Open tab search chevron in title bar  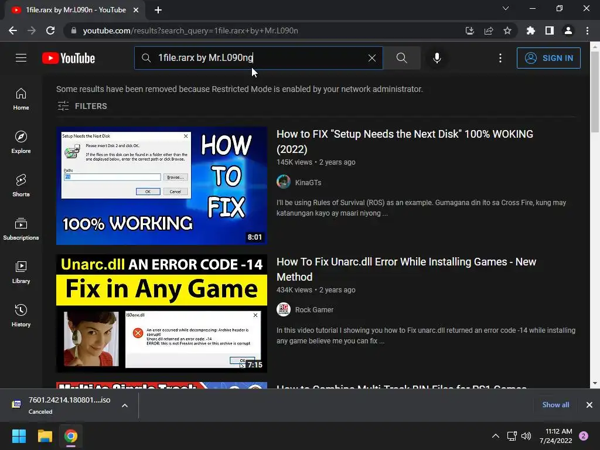pos(506,8)
